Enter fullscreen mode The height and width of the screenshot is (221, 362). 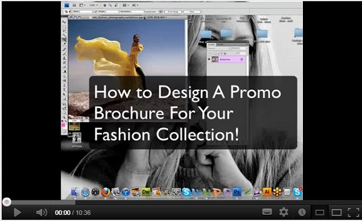click(x=354, y=213)
